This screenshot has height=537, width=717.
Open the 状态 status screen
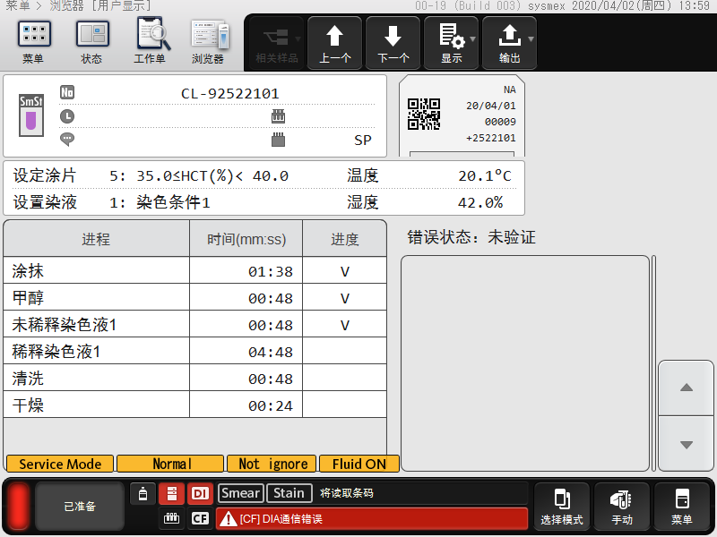click(91, 41)
